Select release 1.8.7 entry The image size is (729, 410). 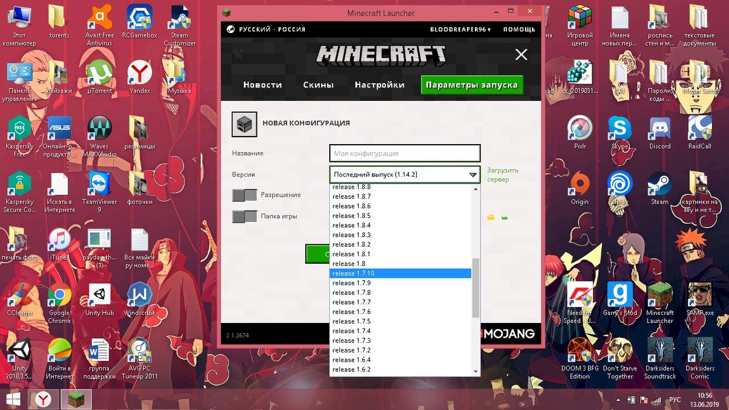(401, 196)
